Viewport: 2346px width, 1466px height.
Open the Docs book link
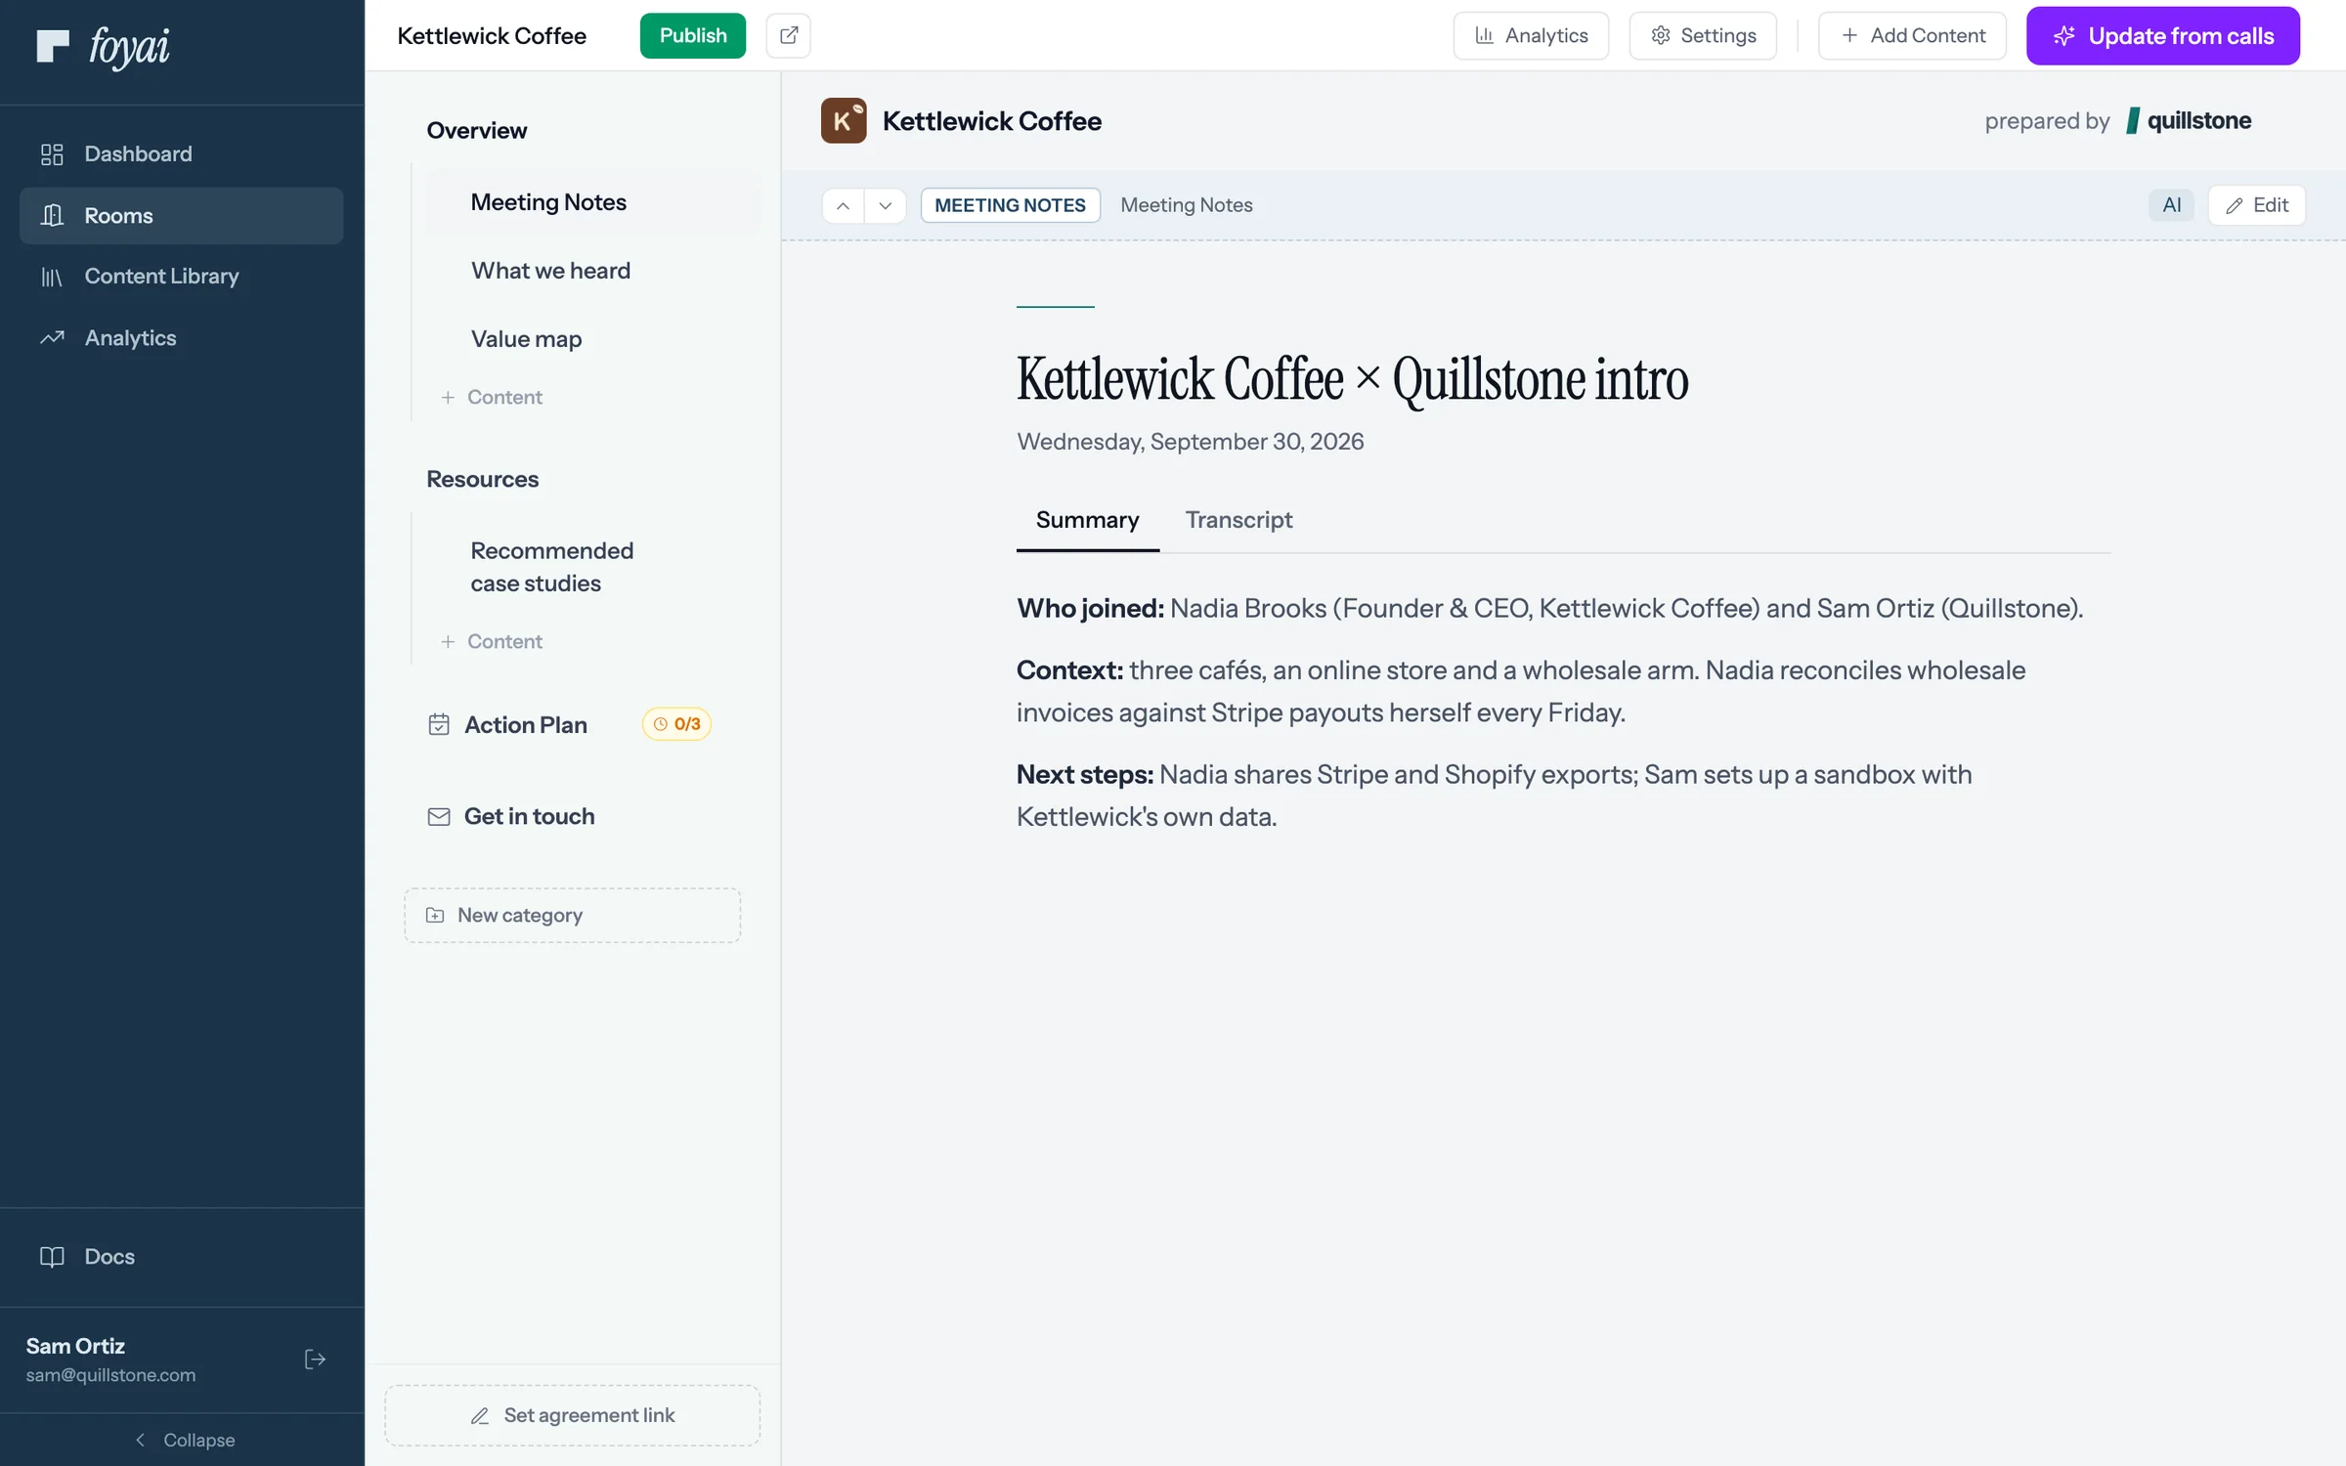click(x=181, y=1257)
